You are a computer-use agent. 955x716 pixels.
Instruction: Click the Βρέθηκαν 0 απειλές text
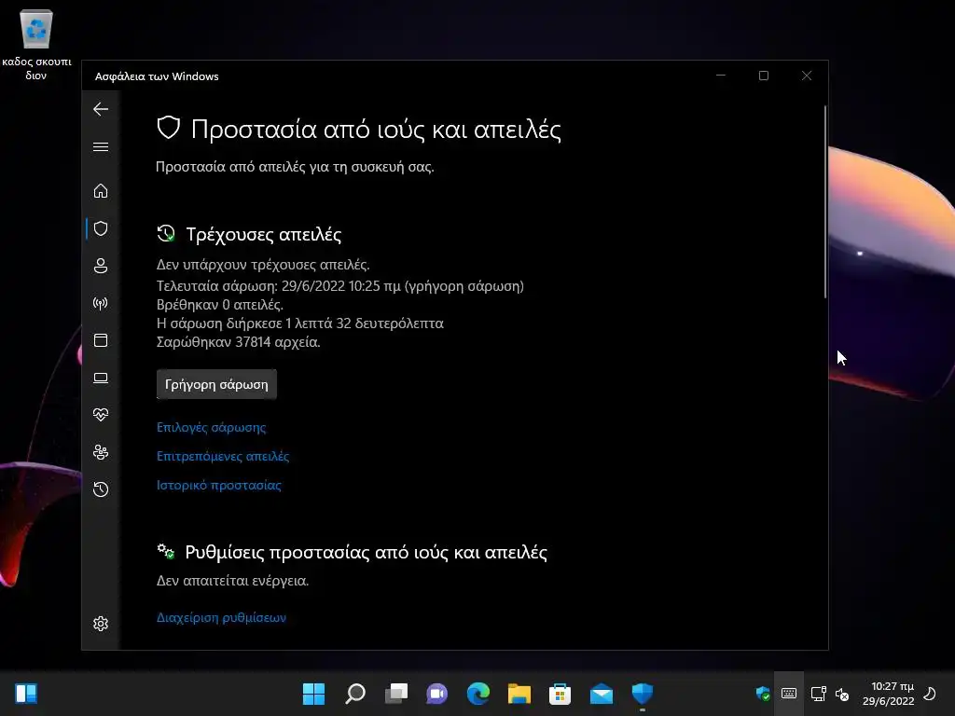pyautogui.click(x=220, y=305)
